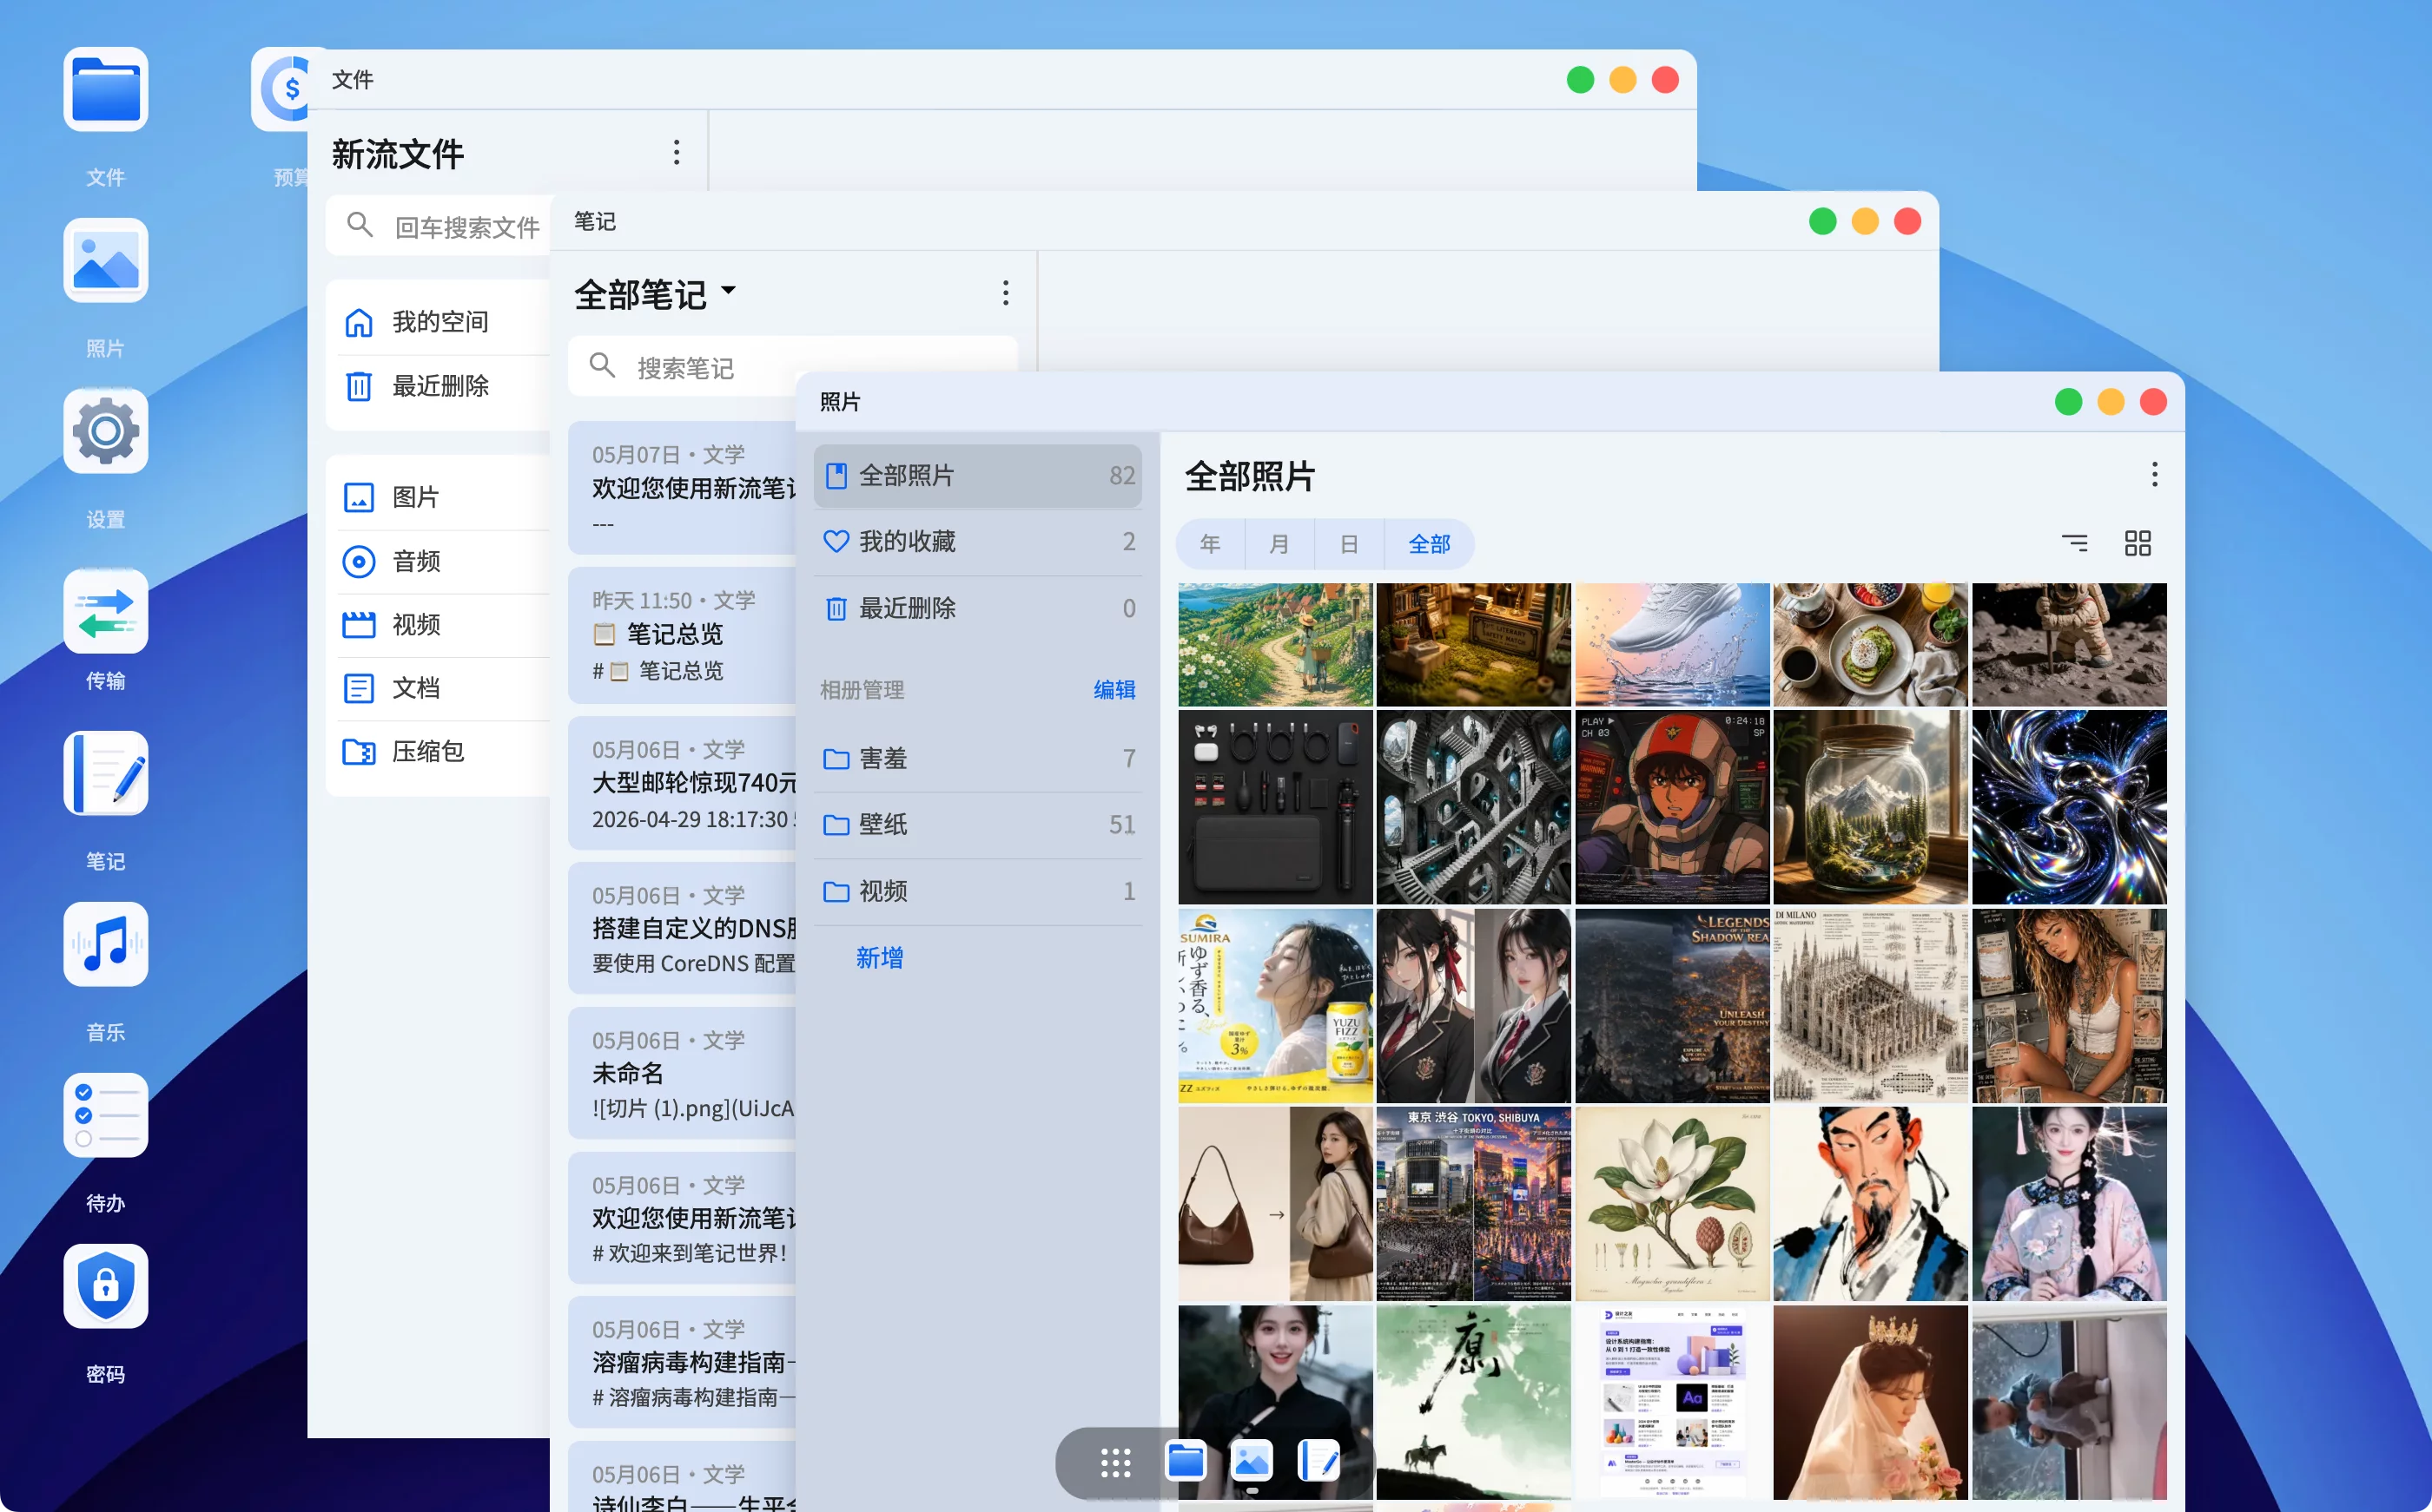Viewport: 2432px width, 1512px height.
Task: Click search magnifier in Files window
Action: click(x=360, y=225)
